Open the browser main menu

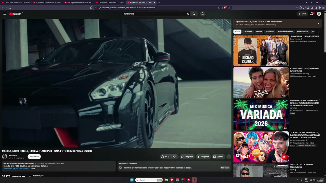pyautogui.click(x=324, y=8)
